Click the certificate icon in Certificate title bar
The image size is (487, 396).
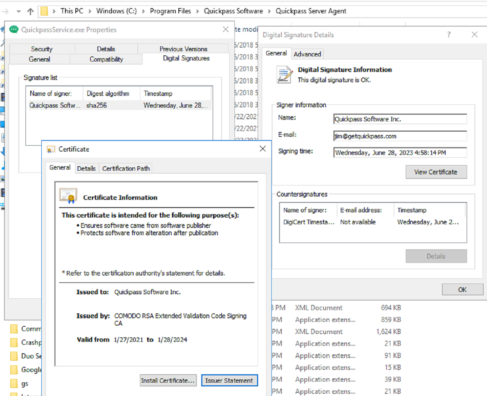[x=51, y=149]
